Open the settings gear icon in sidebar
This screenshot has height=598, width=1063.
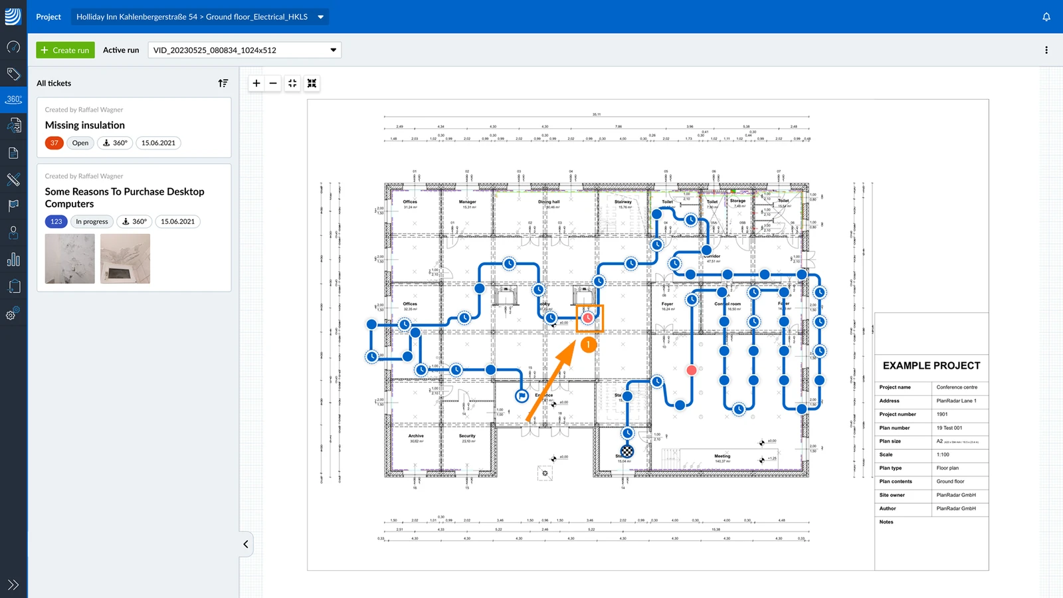point(12,314)
